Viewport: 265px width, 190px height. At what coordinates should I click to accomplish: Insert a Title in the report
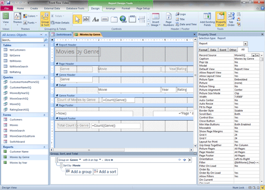click(180, 19)
